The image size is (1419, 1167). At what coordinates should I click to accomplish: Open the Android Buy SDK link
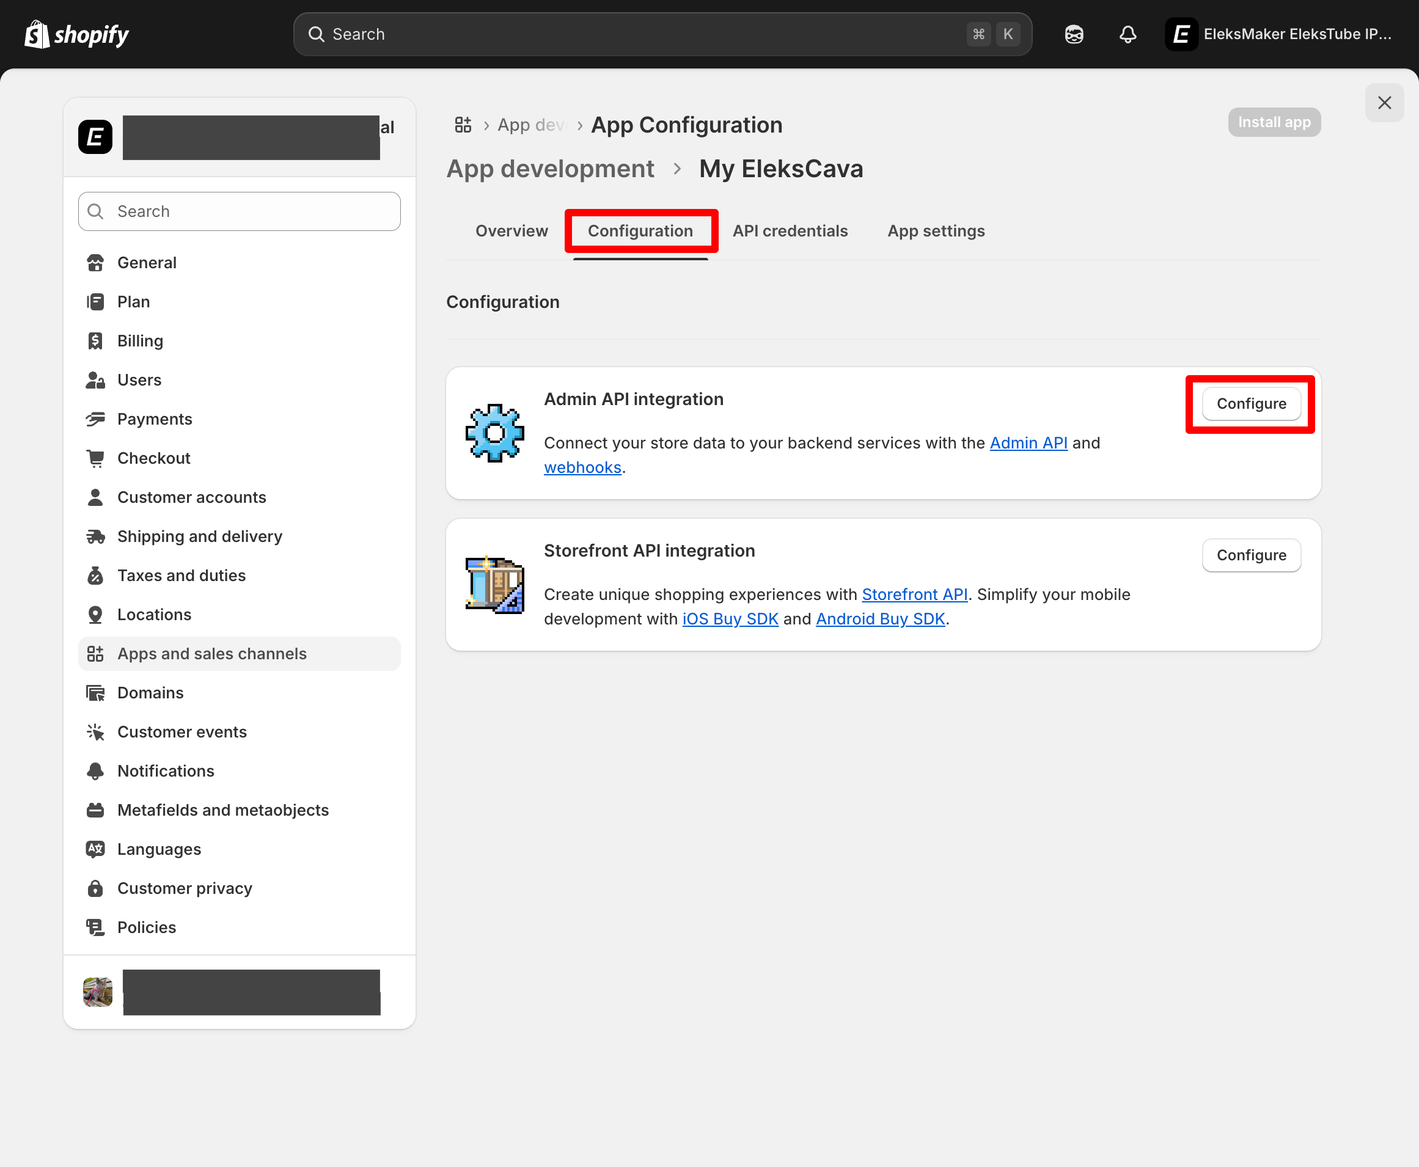pyautogui.click(x=881, y=618)
